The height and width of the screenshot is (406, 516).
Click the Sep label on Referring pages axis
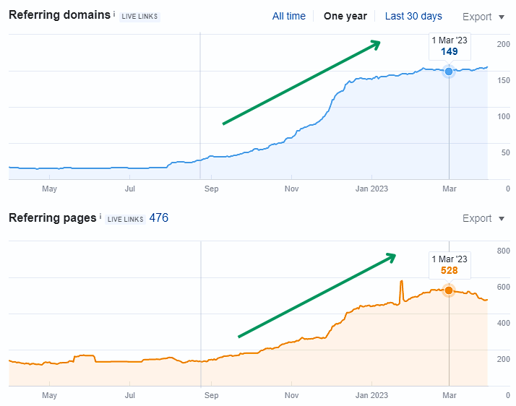point(211,395)
